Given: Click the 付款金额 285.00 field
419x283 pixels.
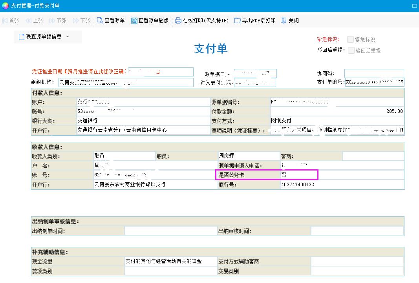Looking at the screenshot, I should point(337,111).
